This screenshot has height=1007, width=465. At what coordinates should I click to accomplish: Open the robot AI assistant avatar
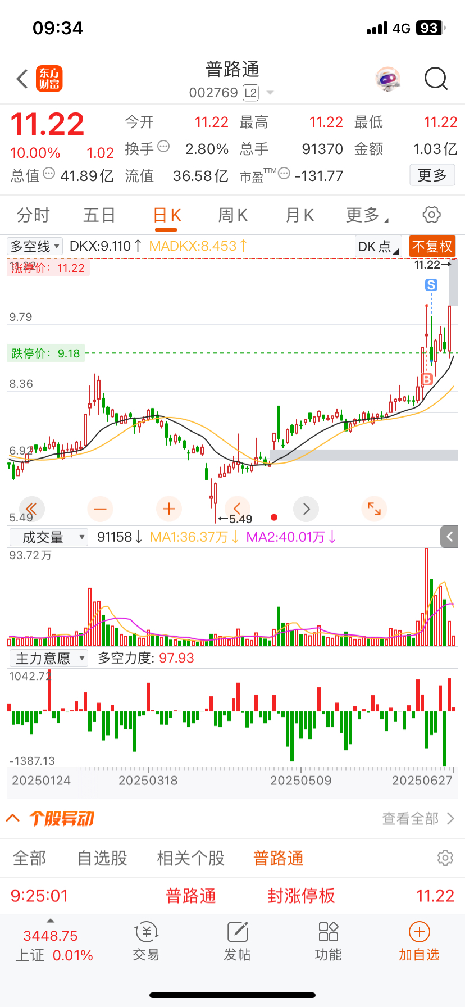point(388,79)
